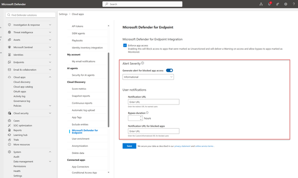Expand the Assets section chevron
The height and width of the screenshot is (178, 298).
[x=50, y=40]
